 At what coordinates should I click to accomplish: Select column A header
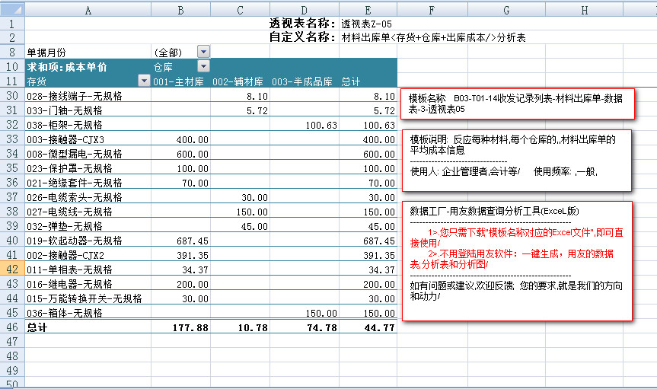pyautogui.click(x=88, y=10)
